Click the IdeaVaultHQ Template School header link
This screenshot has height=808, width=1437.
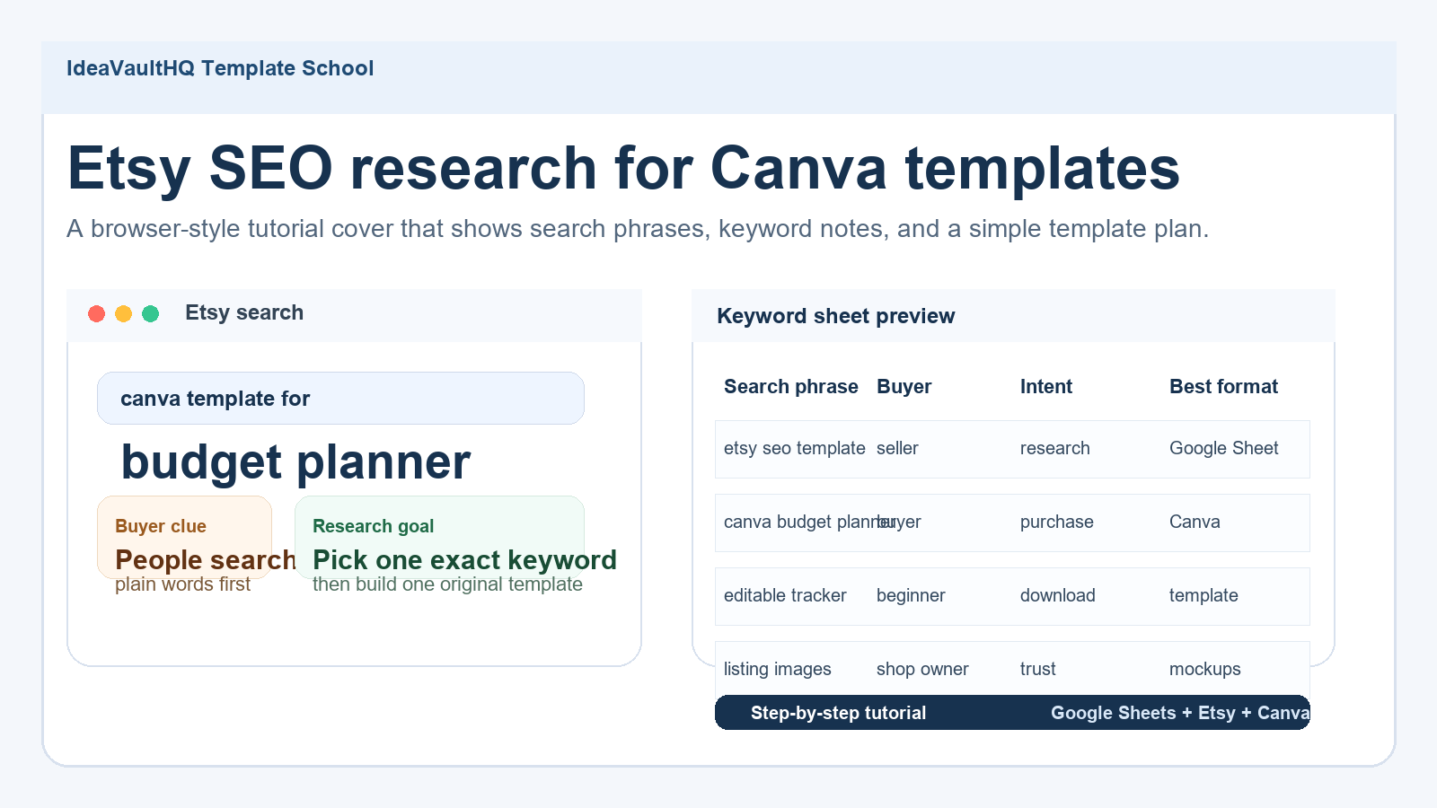[220, 68]
